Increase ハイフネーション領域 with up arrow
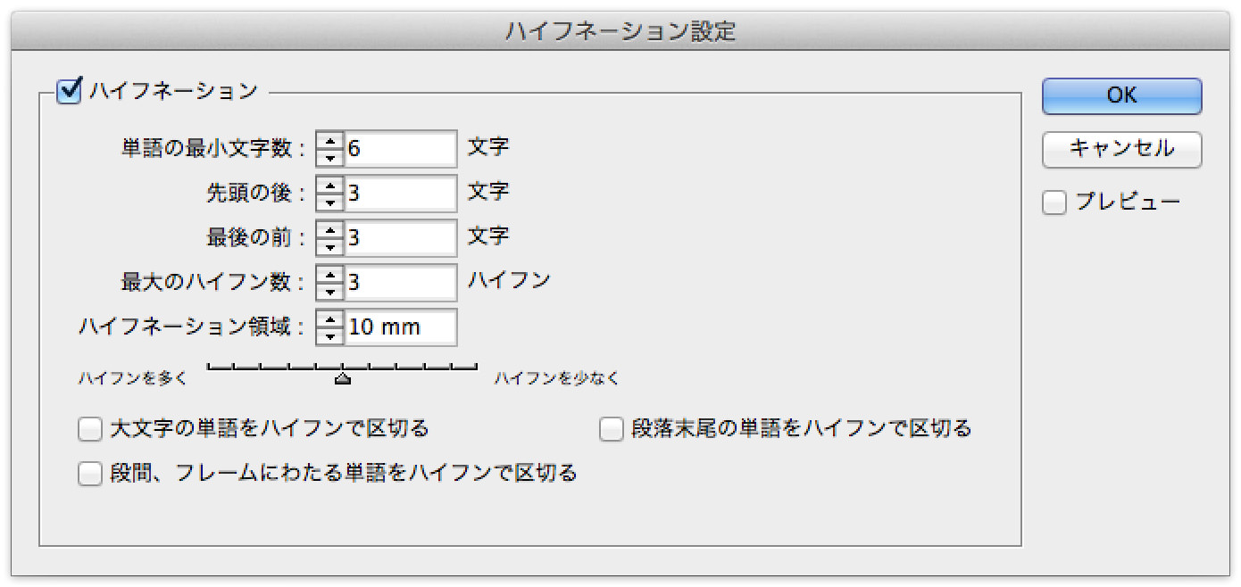This screenshot has height=587, width=1241. 330,318
